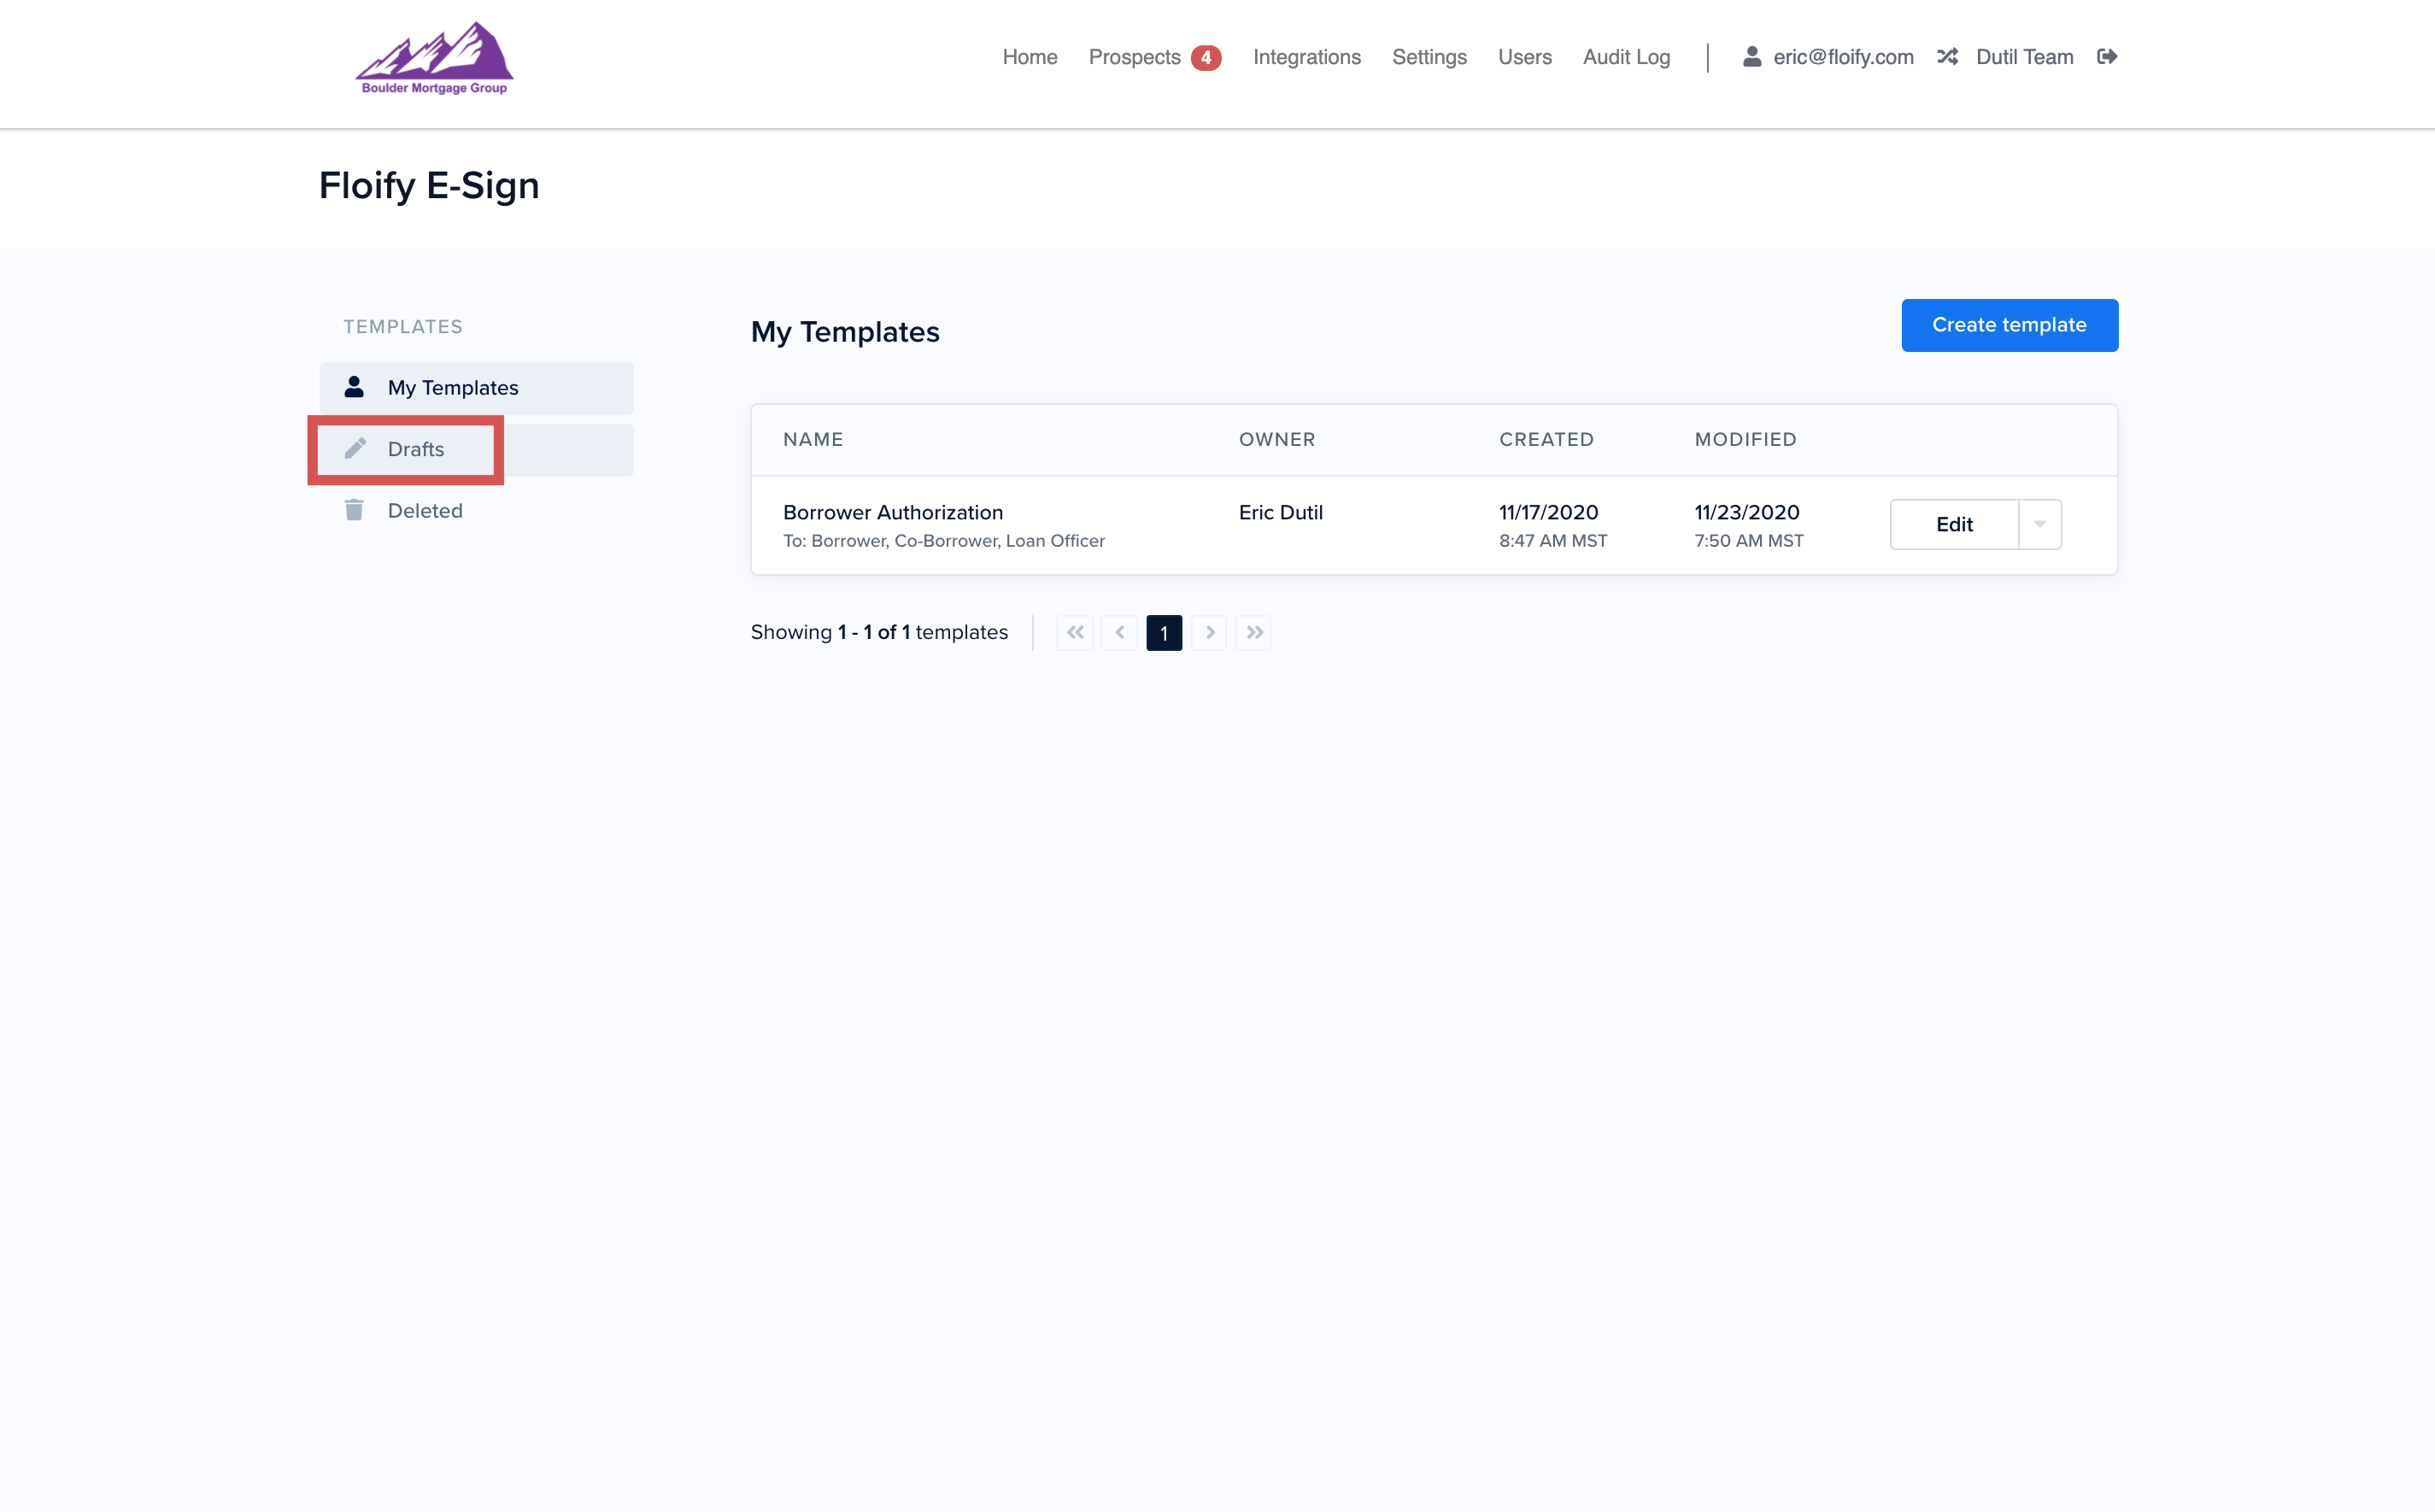Screen dimensions: 2435x1512
Task: Click the MODIFIED column header
Action: [x=1745, y=439]
